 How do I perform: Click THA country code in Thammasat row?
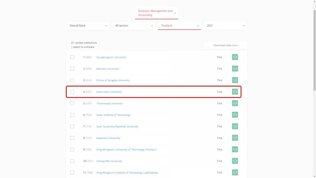(220, 103)
